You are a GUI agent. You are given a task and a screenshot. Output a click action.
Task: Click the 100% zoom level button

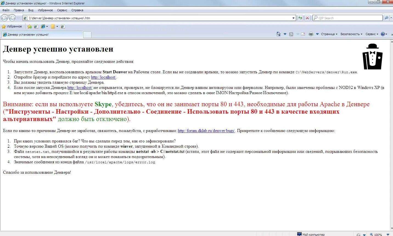[x=376, y=235]
